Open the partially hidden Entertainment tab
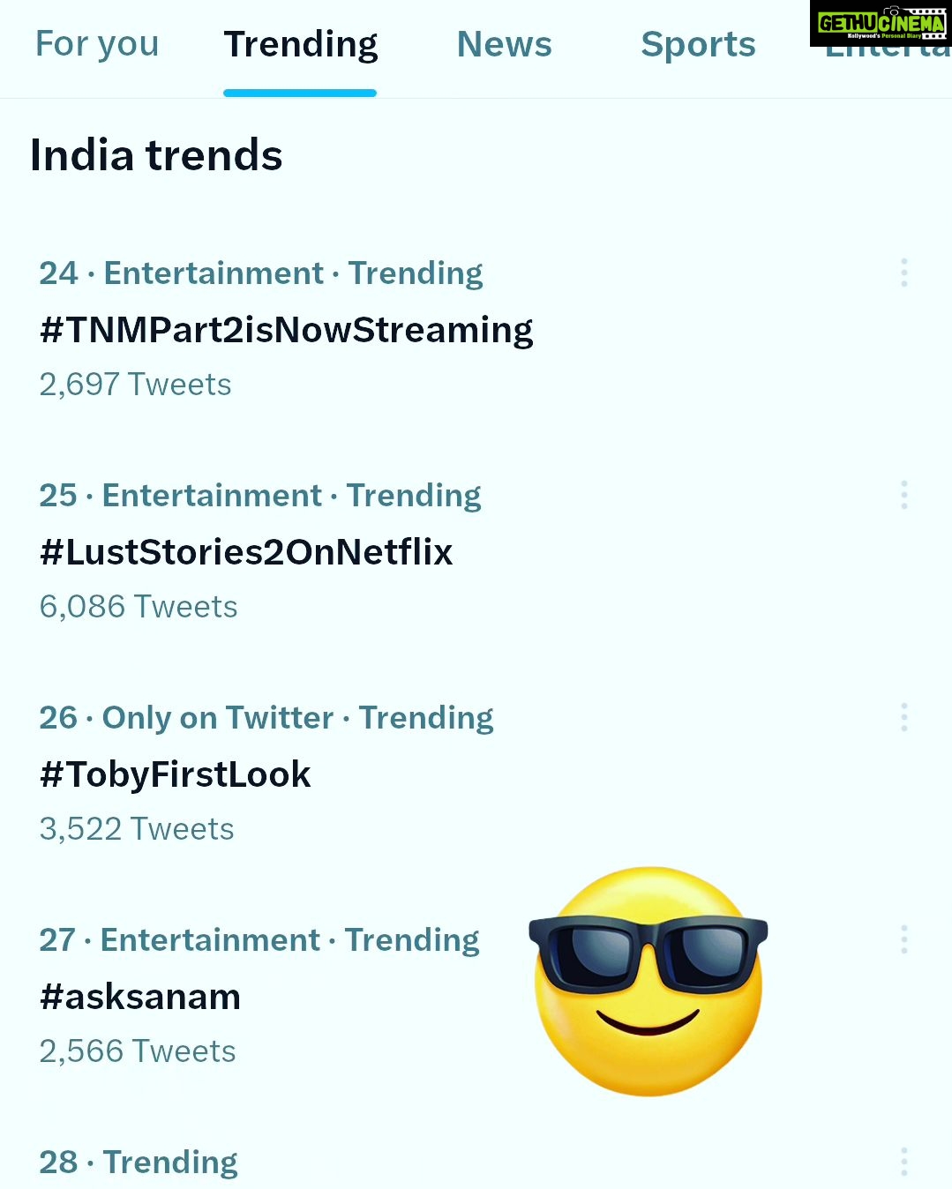 click(x=888, y=53)
